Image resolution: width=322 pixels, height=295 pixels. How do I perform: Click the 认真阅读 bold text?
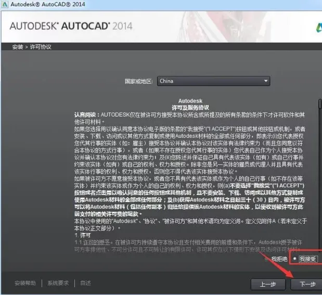[x=87, y=114]
